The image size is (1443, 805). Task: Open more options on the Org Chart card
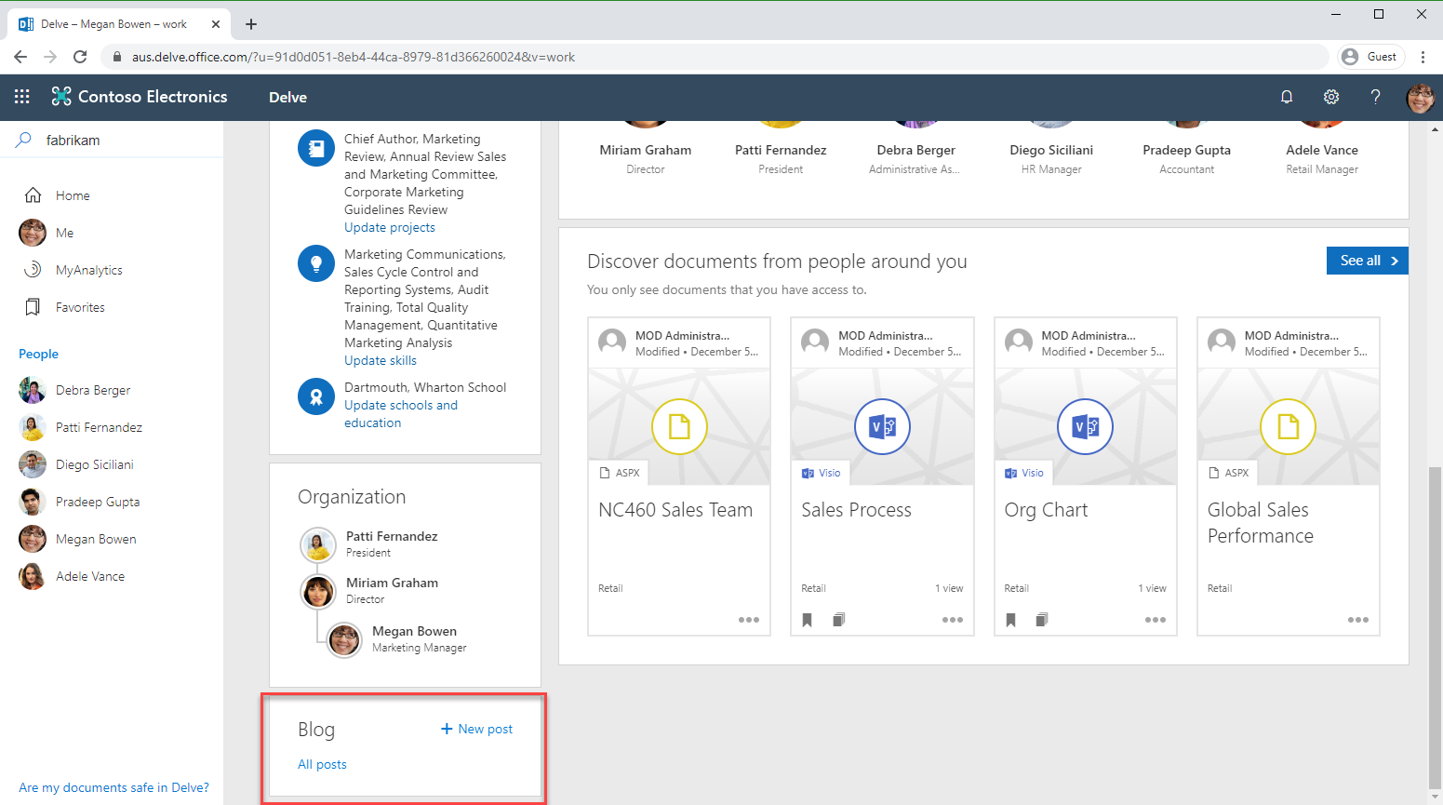pos(1155,620)
